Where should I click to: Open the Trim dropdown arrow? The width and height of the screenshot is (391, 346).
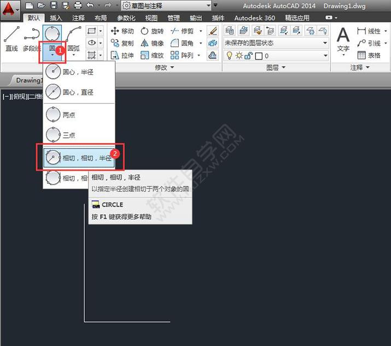201,31
